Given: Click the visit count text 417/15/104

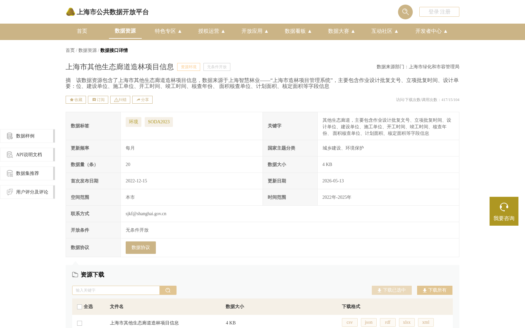Looking at the screenshot, I should click(450, 100).
